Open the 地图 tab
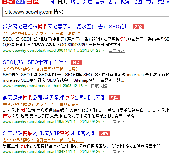The width and height of the screenshot is (169, 156). tap(138, 2)
